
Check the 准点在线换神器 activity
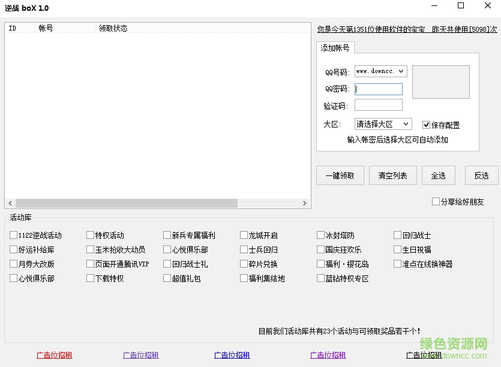[x=397, y=263]
